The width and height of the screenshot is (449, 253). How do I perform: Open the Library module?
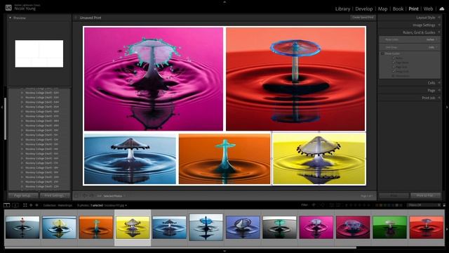[342, 9]
